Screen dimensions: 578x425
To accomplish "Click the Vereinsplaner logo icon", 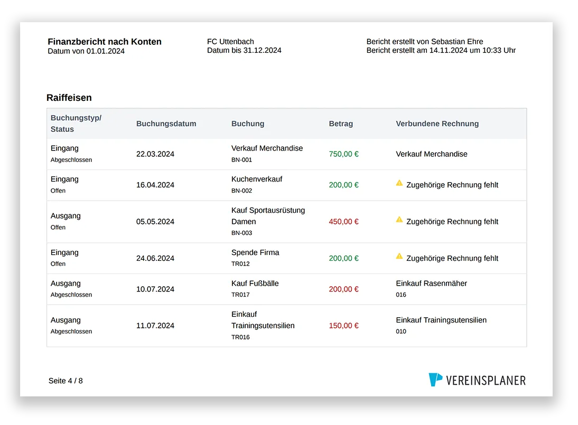I will click(435, 380).
